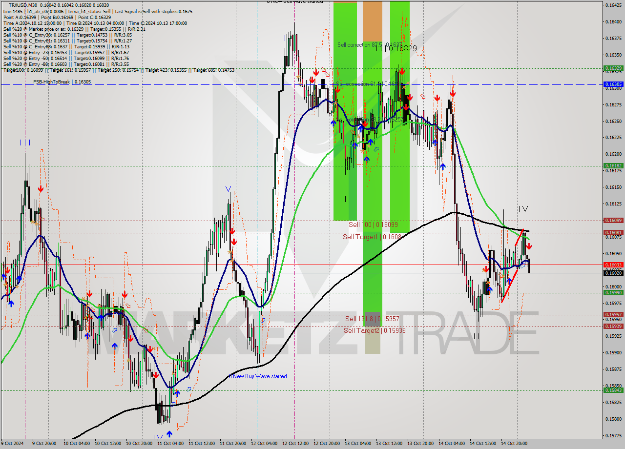Click the '12 Oct 12:00' time axis label
The width and height of the screenshot is (625, 449).
pos(295,444)
